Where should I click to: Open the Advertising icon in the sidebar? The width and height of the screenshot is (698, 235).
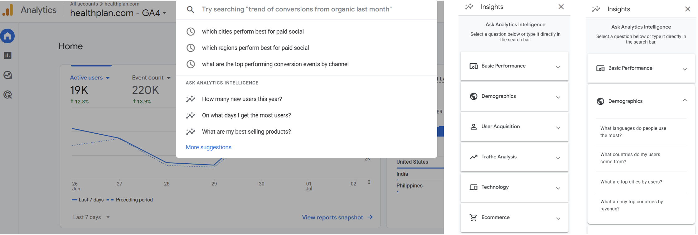tap(7, 95)
